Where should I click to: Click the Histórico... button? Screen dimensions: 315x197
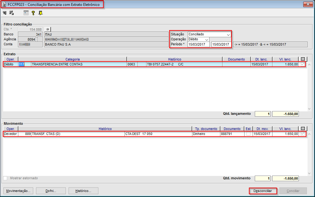click(x=83, y=191)
